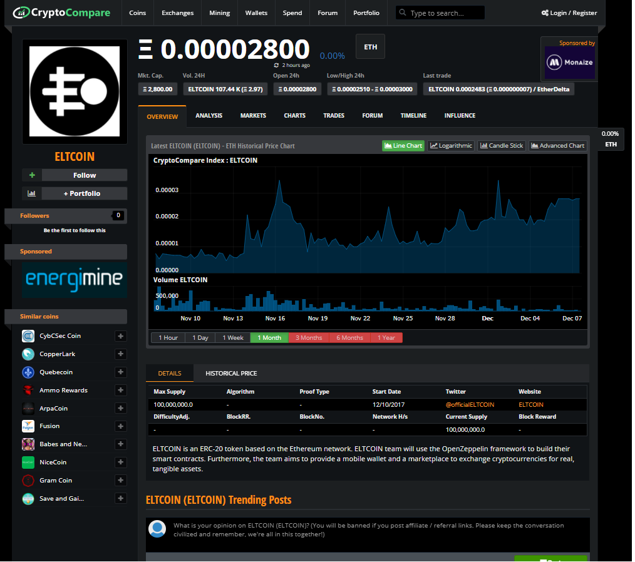
Task: Click the search magnifier icon
Action: click(x=403, y=13)
